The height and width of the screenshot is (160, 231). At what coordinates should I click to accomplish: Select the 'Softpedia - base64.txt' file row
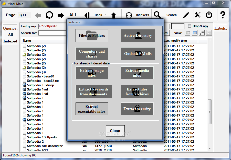coord(43,81)
